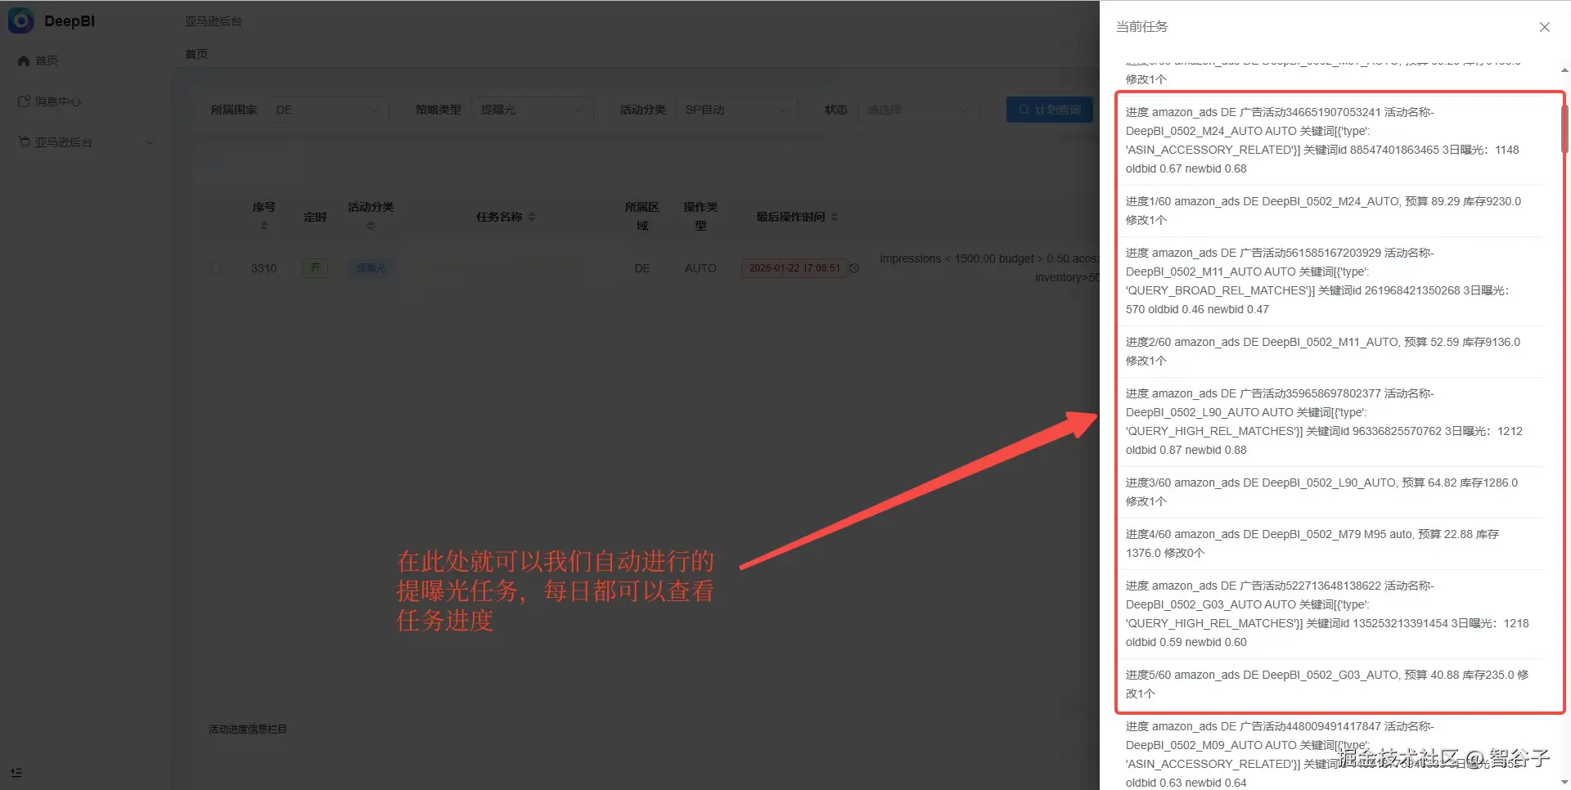Select the 进度4/60 DeepBI_0502_M79 M95 auto entry
The height and width of the screenshot is (790, 1571).
[1329, 544]
